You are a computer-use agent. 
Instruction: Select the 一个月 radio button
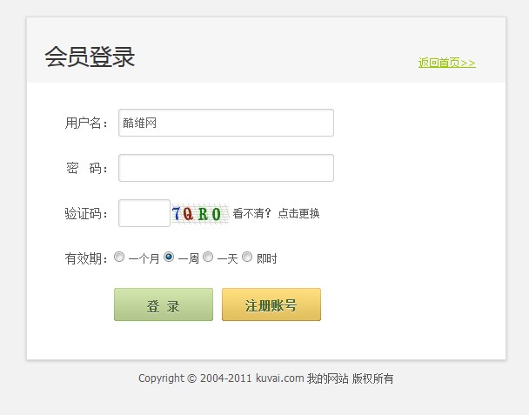119,258
